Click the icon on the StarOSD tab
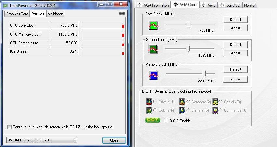Viewport: 277px width, 147px height. [x=222, y=5]
